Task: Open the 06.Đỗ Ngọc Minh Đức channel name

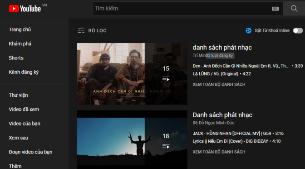Action: [x=213, y=123]
